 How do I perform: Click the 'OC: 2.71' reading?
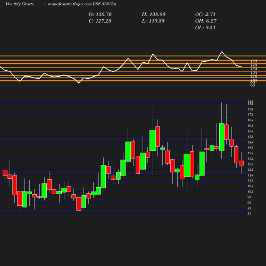(205, 14)
